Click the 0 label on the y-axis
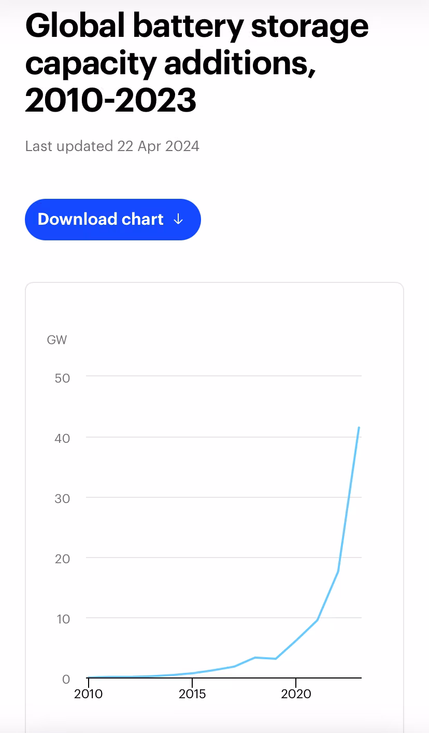 66,680
